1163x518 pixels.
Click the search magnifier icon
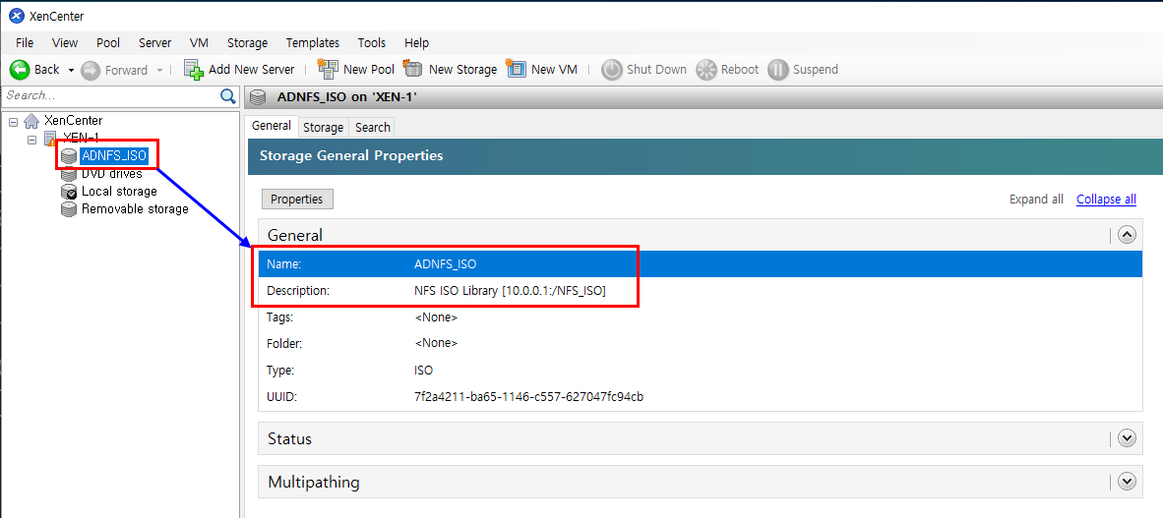click(227, 95)
